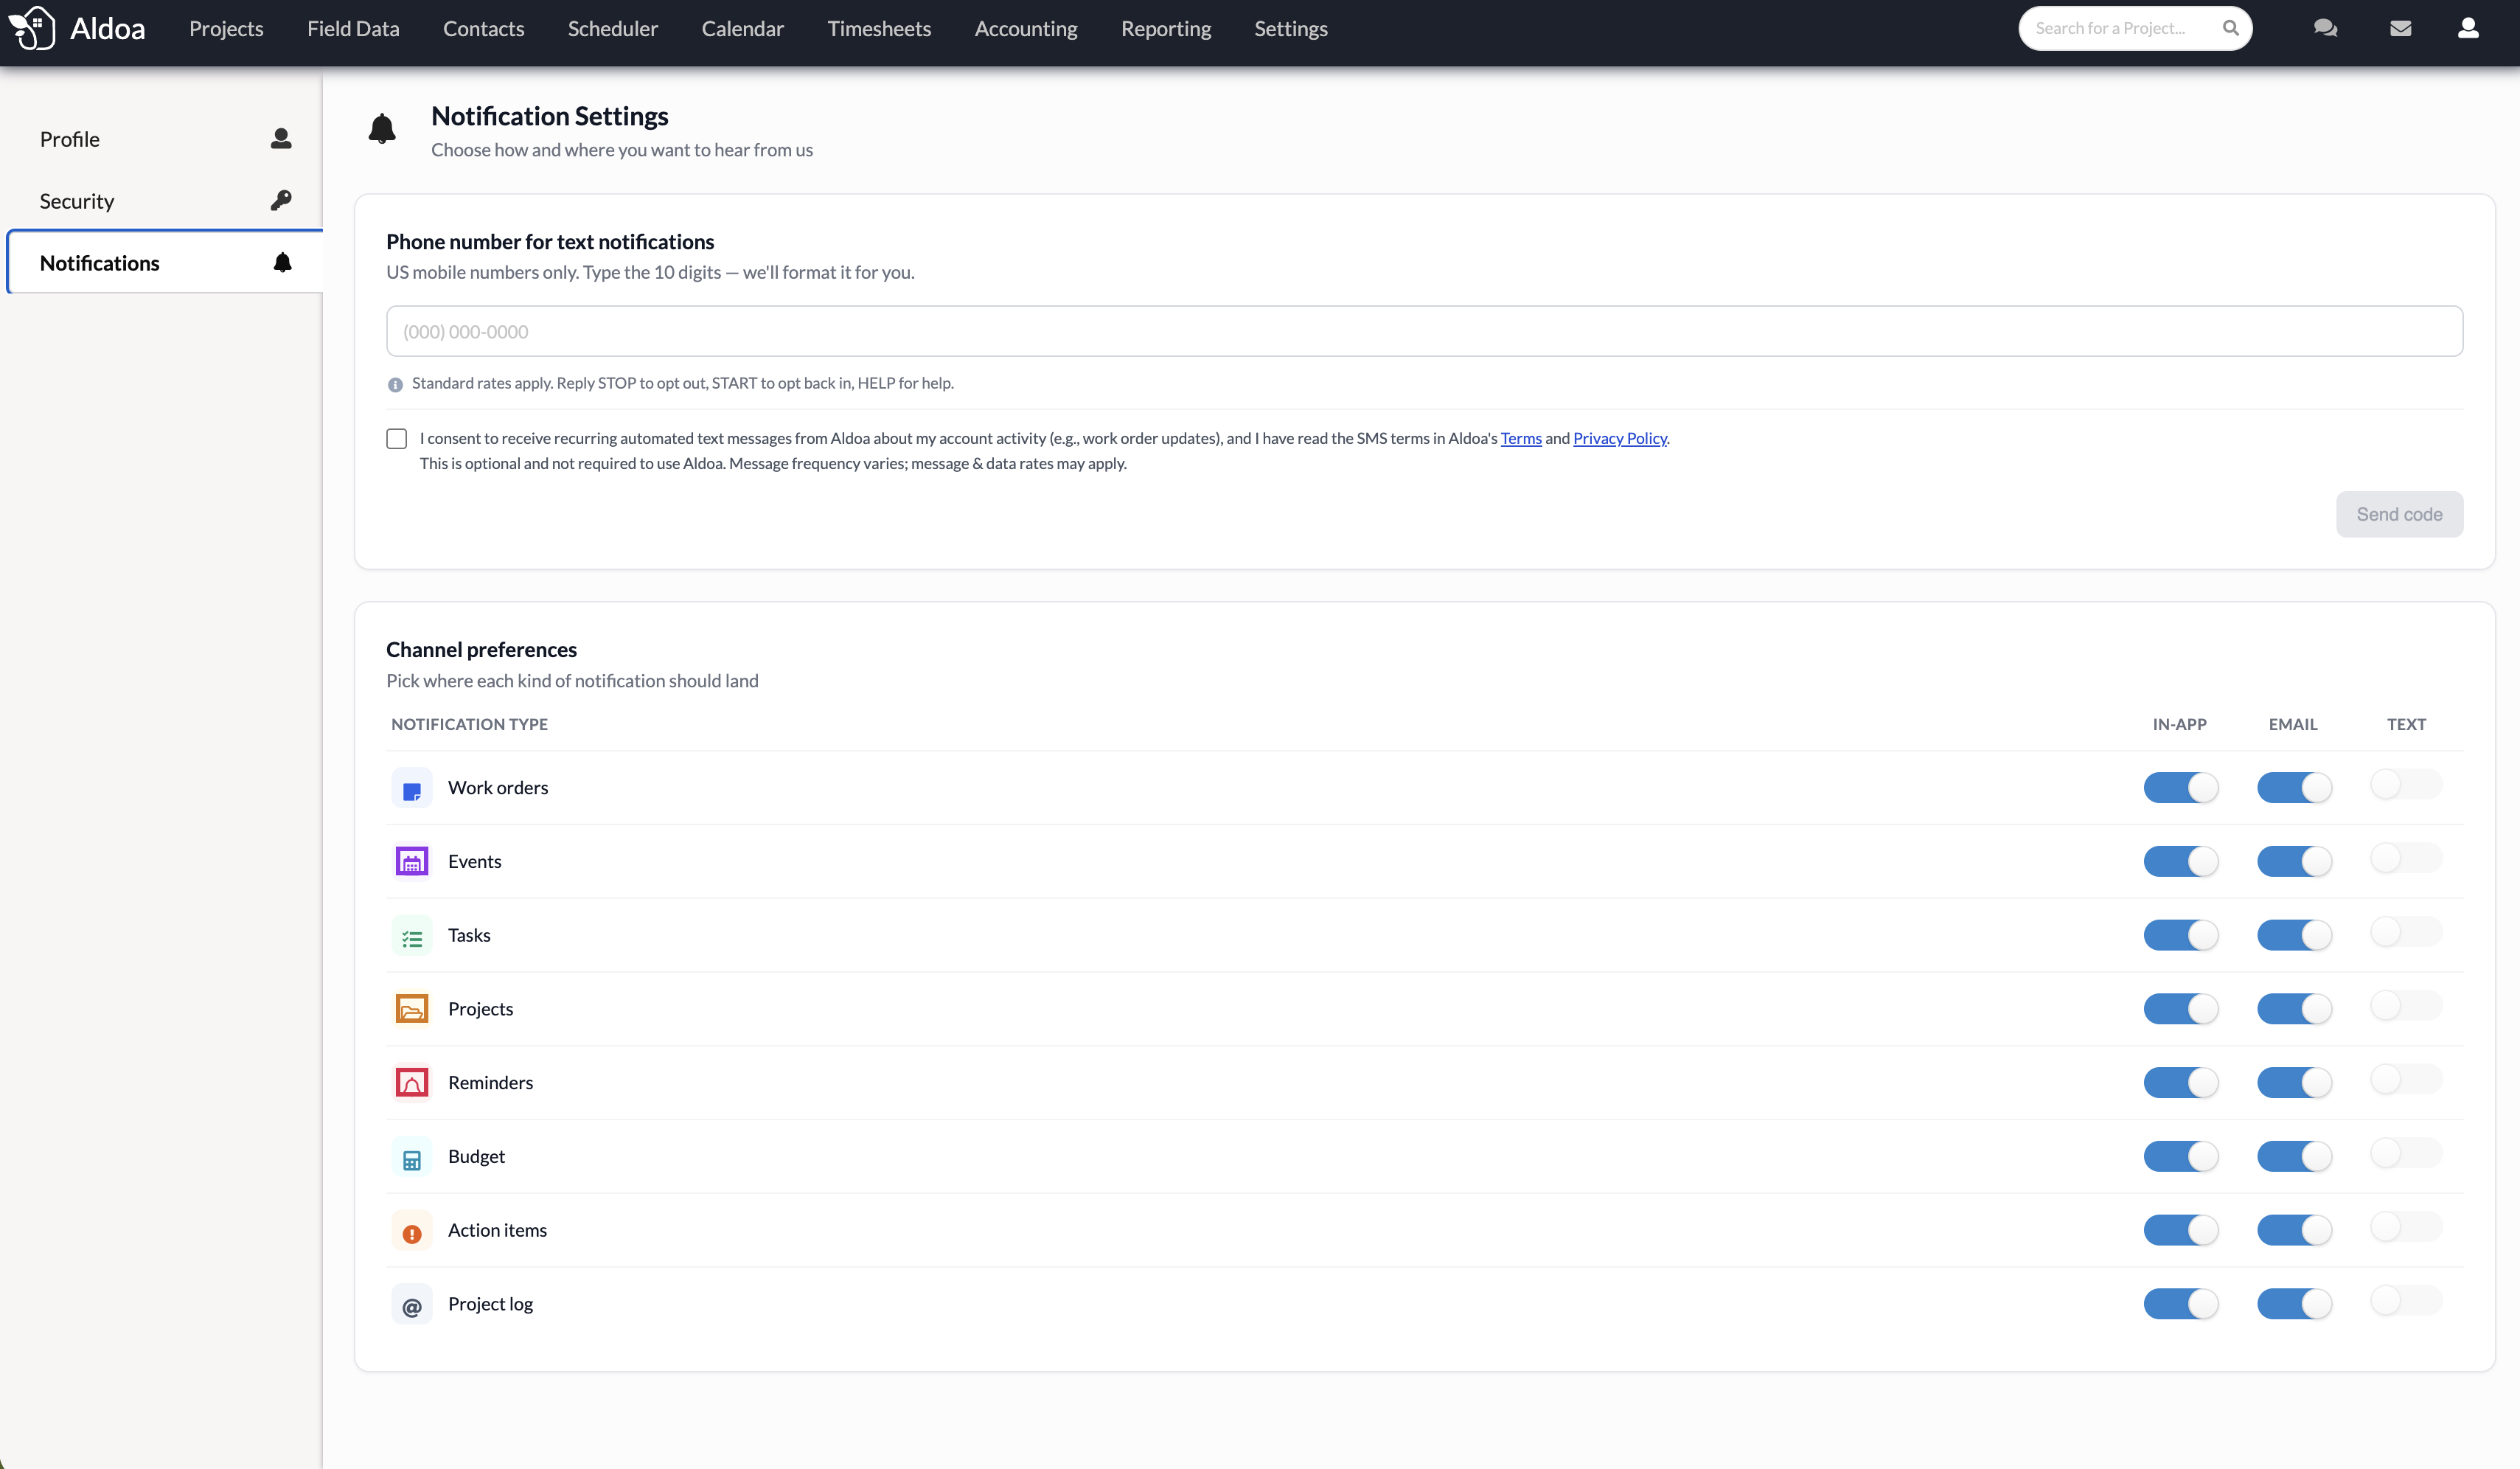Enable Text notifications for Events

[x=2406, y=858]
